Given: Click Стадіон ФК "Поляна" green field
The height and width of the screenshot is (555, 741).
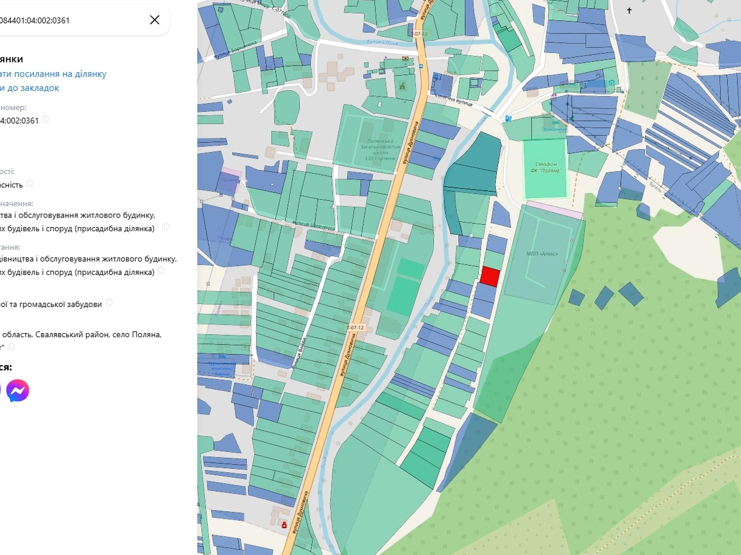Looking at the screenshot, I should (x=546, y=168).
